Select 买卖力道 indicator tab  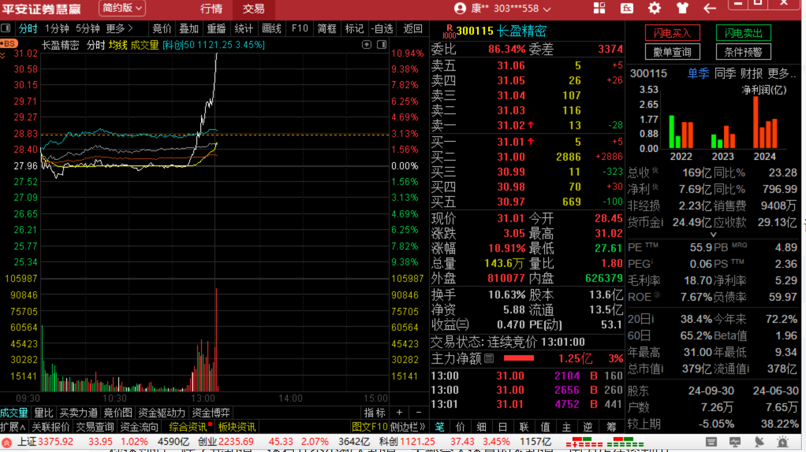(x=78, y=413)
